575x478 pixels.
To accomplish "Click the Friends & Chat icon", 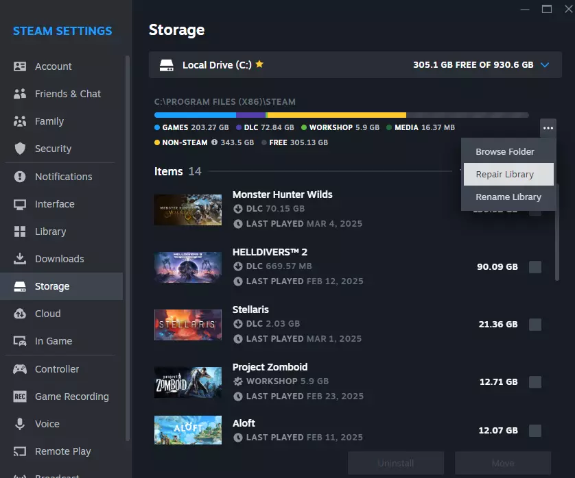I will point(20,94).
